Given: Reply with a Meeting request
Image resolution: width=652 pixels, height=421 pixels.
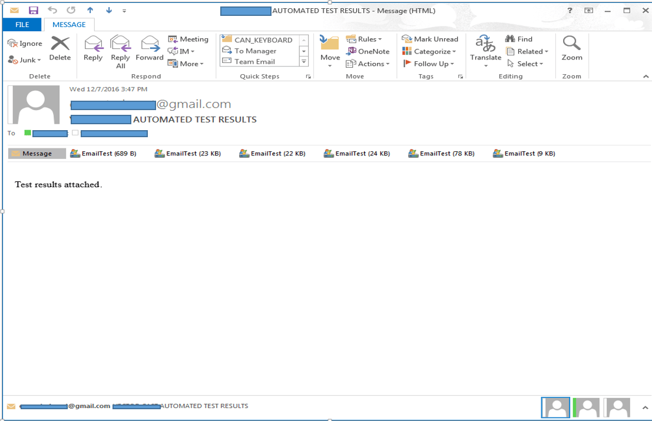Looking at the screenshot, I should tap(188, 39).
